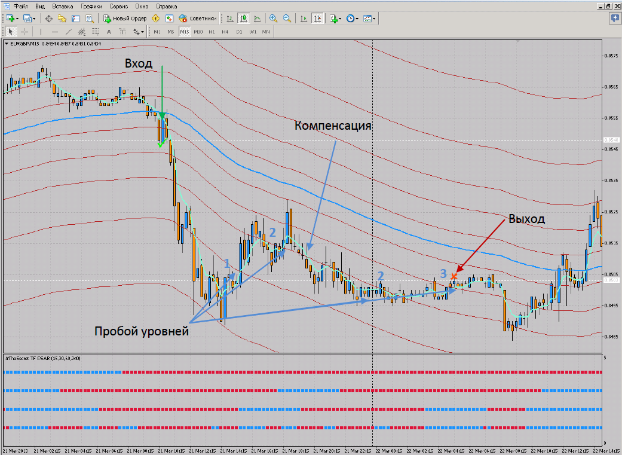
Task: Open the Справка menu
Action: click(x=167, y=7)
